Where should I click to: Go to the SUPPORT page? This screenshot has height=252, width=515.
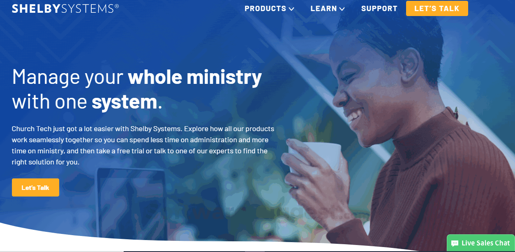pos(379,9)
